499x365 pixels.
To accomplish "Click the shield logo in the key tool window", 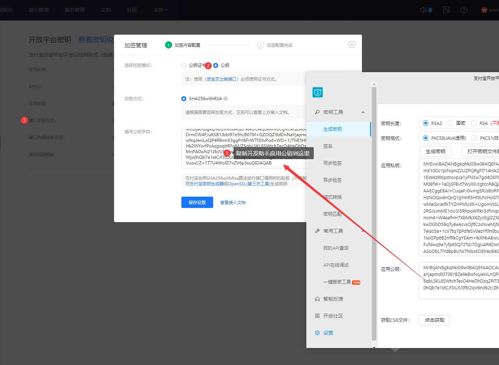I will (x=318, y=92).
